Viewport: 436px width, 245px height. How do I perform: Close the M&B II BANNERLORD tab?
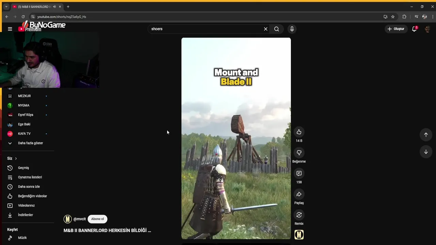coord(60,7)
